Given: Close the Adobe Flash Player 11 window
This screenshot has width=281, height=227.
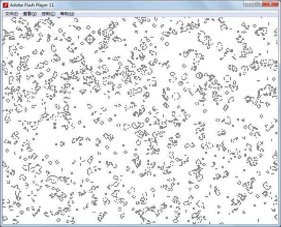Looking at the screenshot, I should pyautogui.click(x=271, y=4).
